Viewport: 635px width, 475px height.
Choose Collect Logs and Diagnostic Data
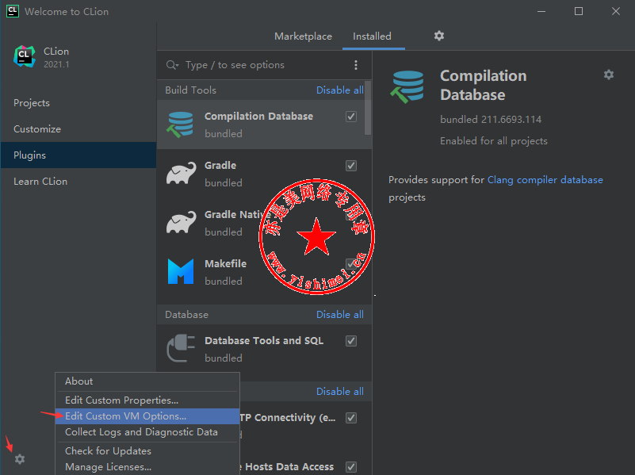pos(147,432)
